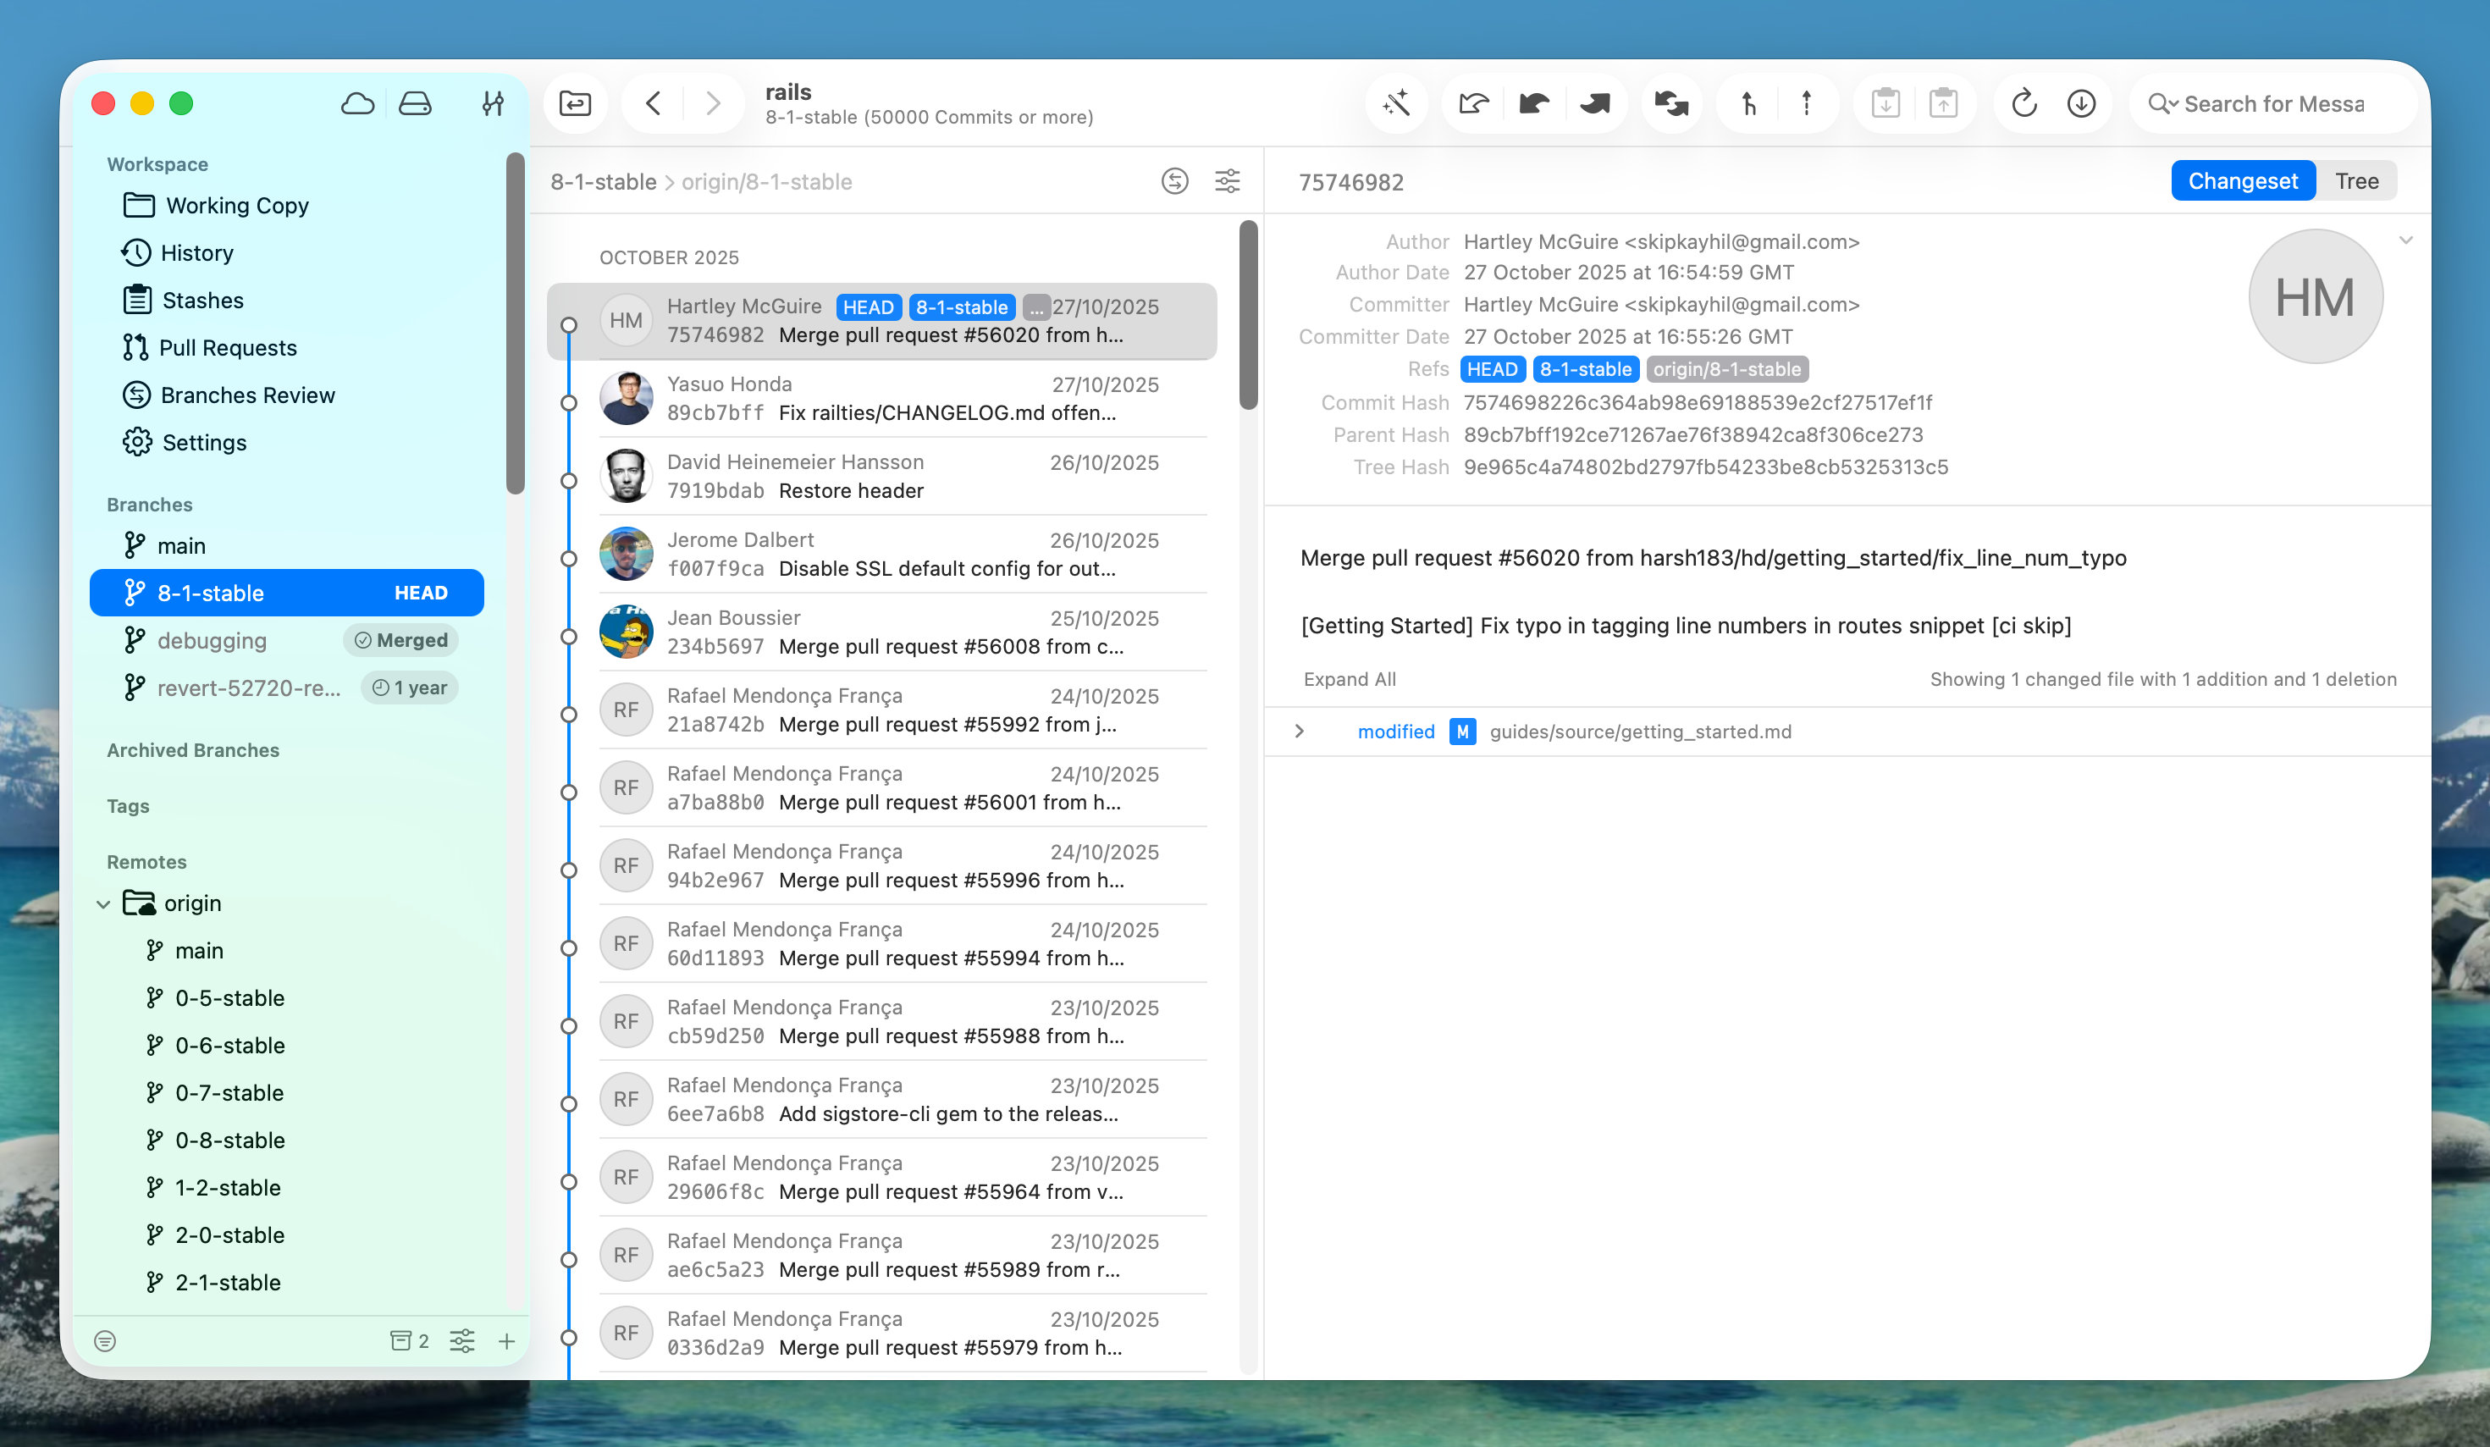Select the commit by Yasuo Honda
Image resolution: width=2490 pixels, height=1447 pixels.
(x=889, y=398)
